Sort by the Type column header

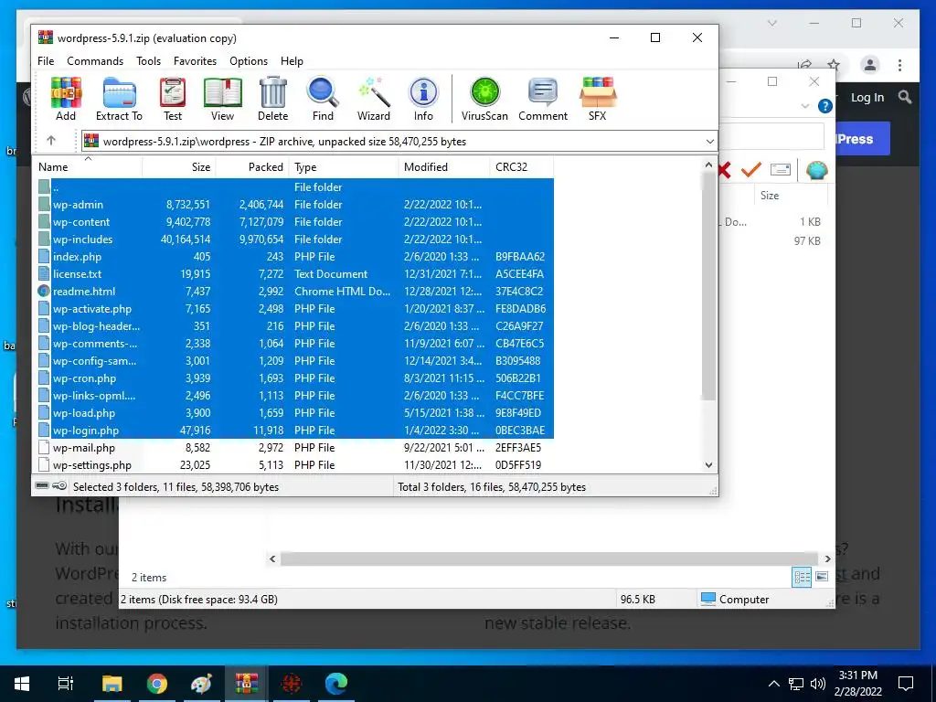[x=344, y=167]
